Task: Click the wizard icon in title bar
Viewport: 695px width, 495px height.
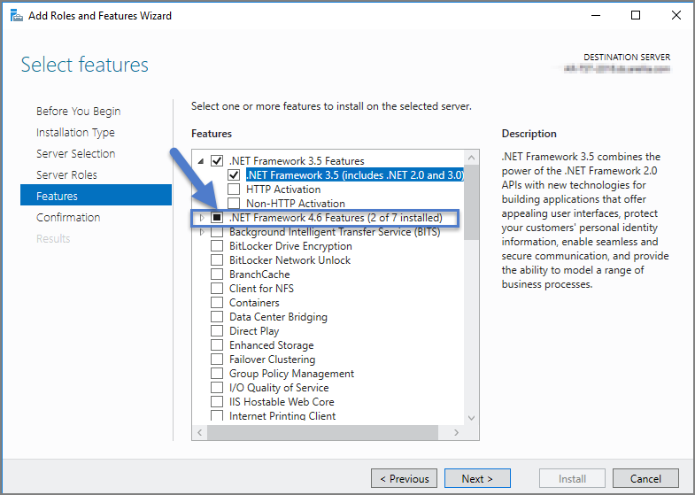Action: [x=17, y=16]
